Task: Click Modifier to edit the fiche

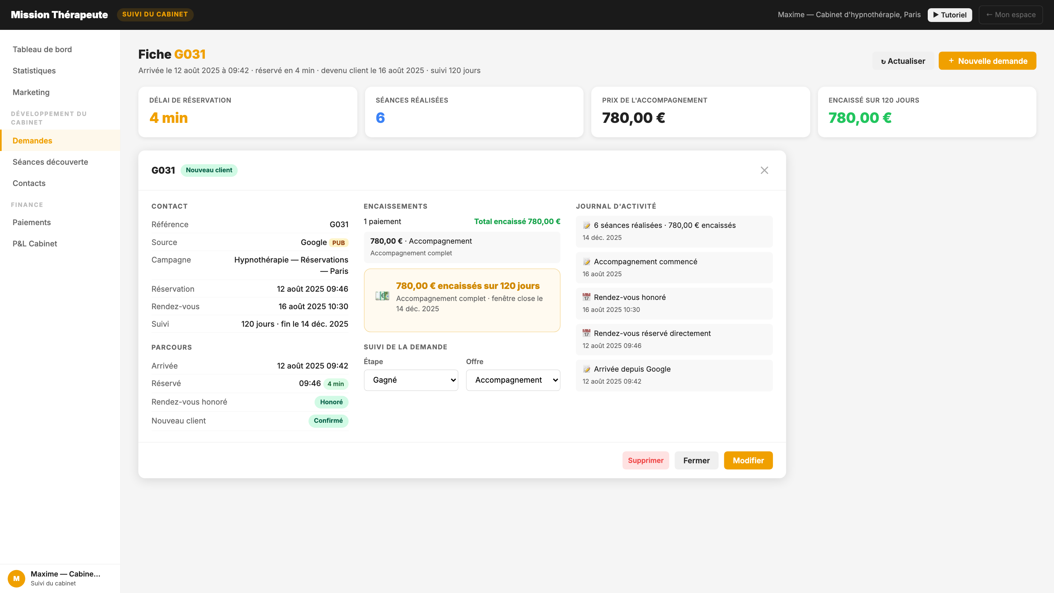Action: point(748,461)
